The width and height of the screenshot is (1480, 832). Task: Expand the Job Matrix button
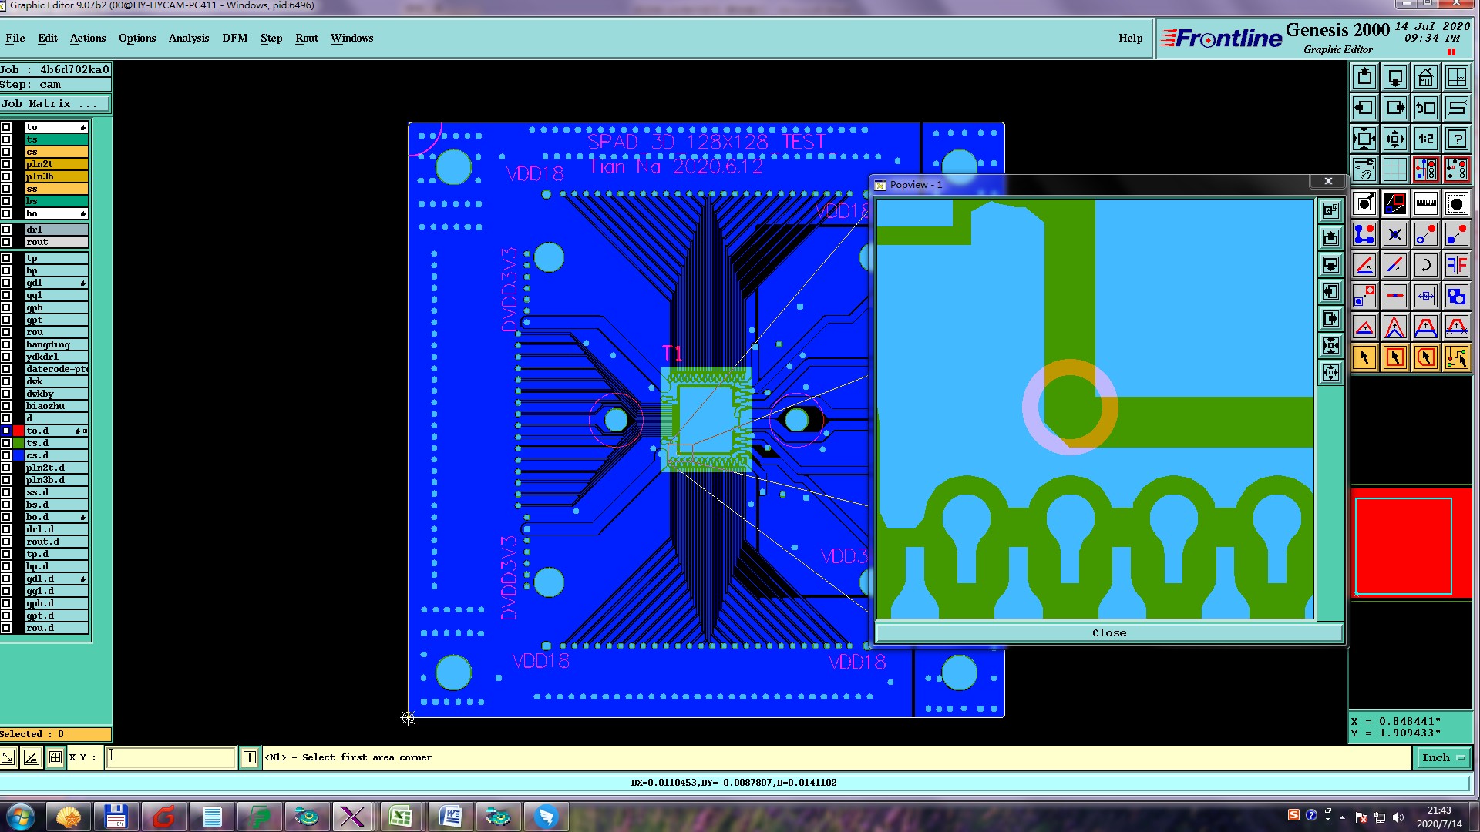[x=55, y=103]
